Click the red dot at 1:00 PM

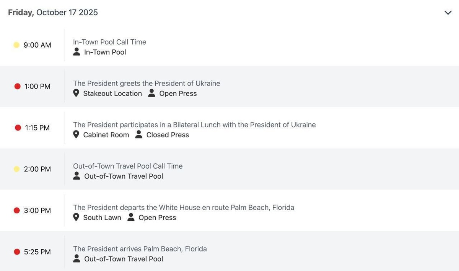[x=17, y=87]
